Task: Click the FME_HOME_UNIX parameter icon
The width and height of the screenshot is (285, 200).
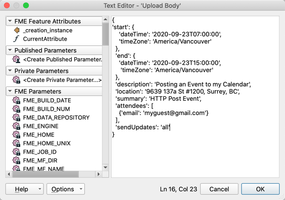Action: coord(16,143)
